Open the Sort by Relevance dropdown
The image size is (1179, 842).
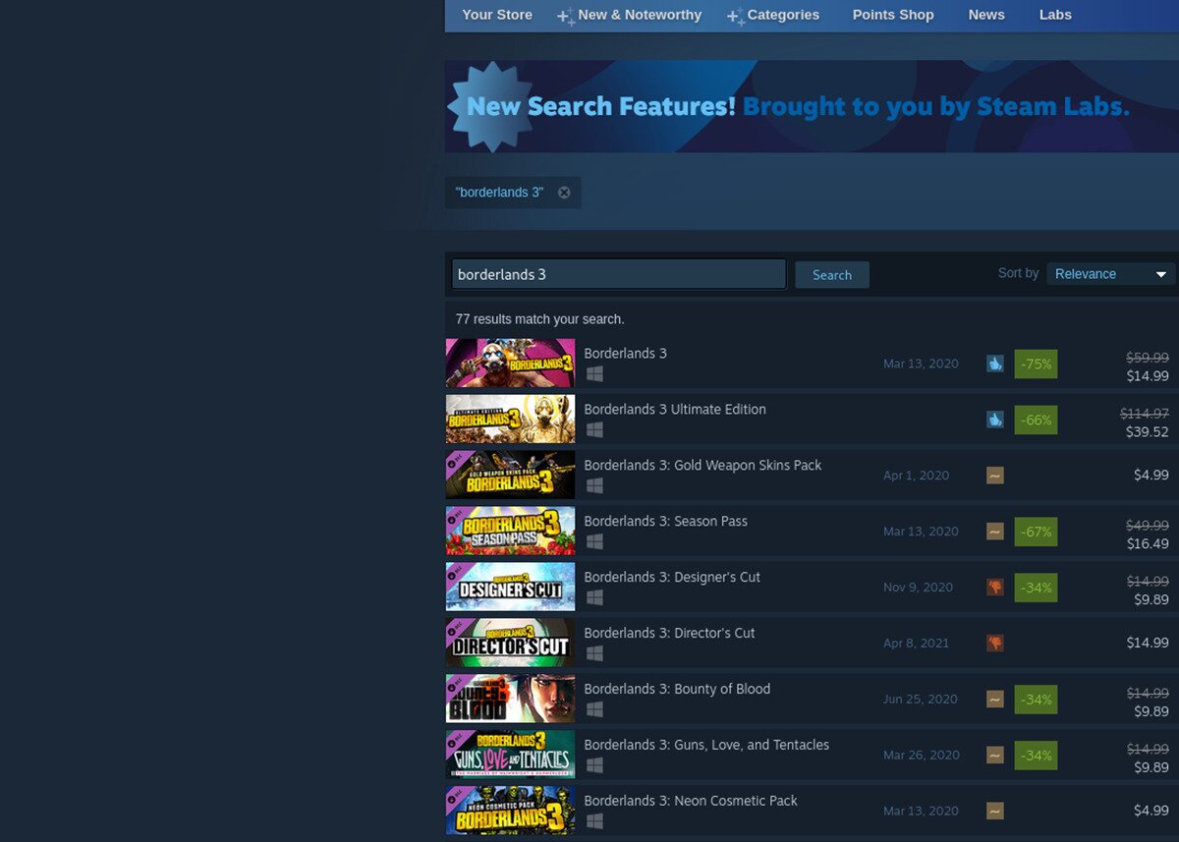[x=1110, y=274]
